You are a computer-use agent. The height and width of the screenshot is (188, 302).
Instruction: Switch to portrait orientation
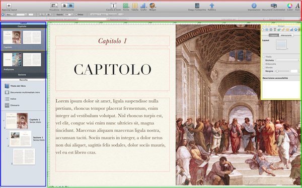click(x=64, y=6)
